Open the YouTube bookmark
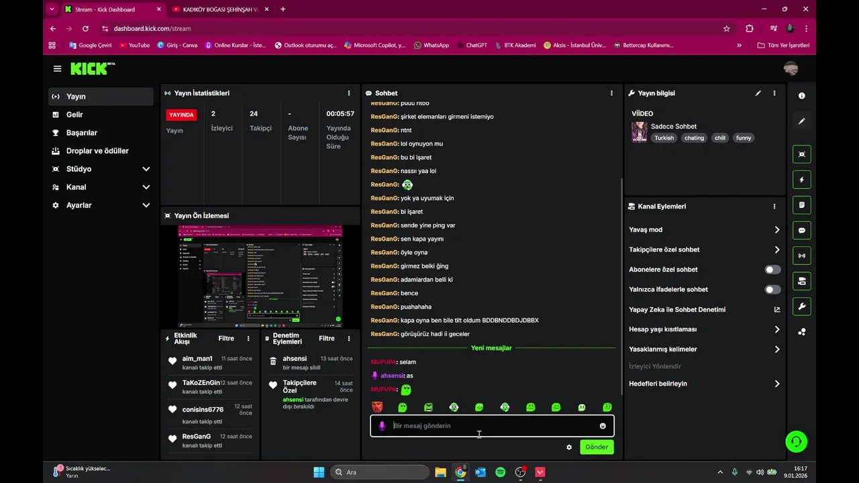Viewport: 859px width, 483px height. 134,45
